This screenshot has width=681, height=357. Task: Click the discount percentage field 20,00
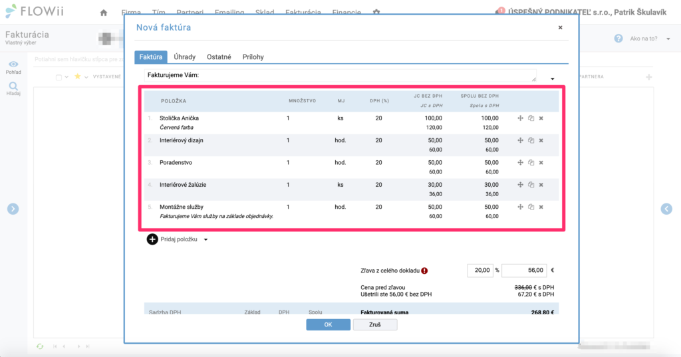(x=480, y=270)
